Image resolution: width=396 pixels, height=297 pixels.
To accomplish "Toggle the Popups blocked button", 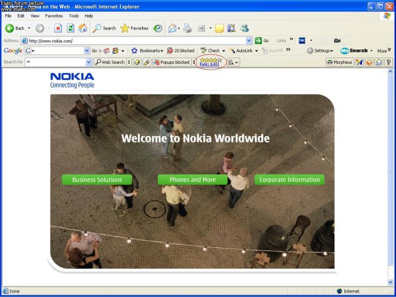I will point(171,62).
